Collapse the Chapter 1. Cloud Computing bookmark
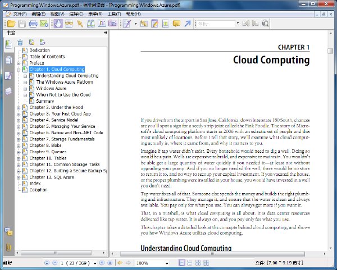The width and height of the screenshot is (337, 270). coord(19,70)
